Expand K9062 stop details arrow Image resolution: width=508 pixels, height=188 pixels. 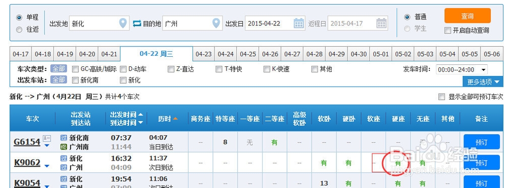coord(47,166)
